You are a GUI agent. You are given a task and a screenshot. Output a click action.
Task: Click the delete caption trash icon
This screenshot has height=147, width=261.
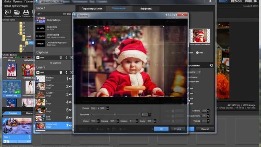click(x=61, y=58)
